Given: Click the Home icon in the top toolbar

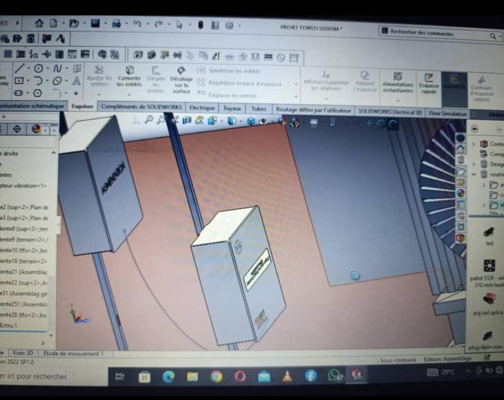Looking at the screenshot, I should (x=39, y=23).
